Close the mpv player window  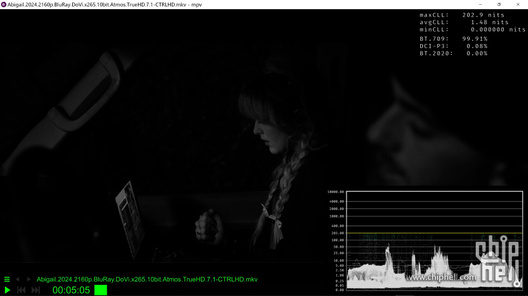click(518, 4)
